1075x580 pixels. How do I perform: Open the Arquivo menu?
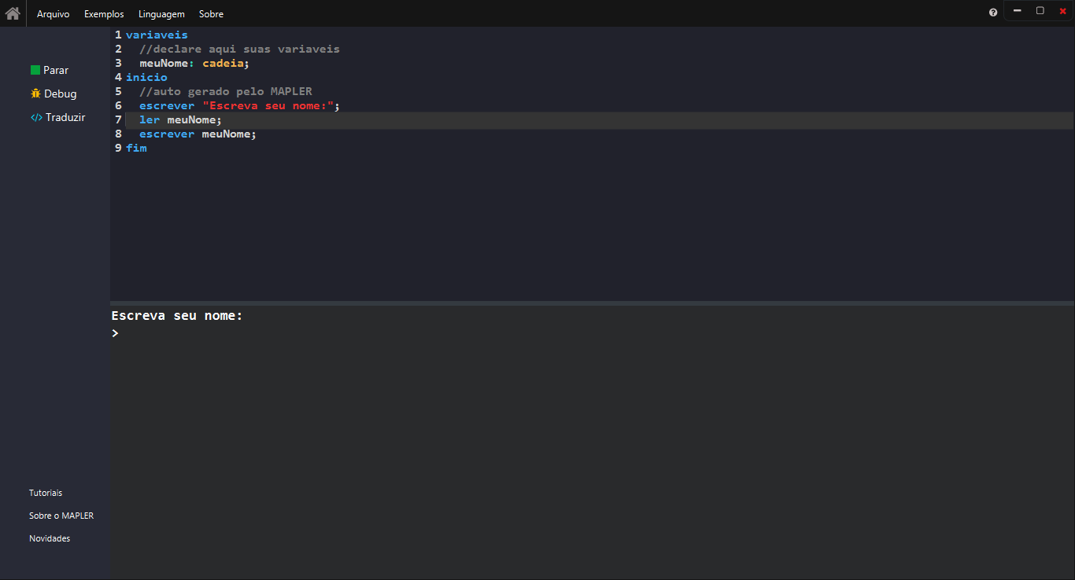[x=54, y=14]
